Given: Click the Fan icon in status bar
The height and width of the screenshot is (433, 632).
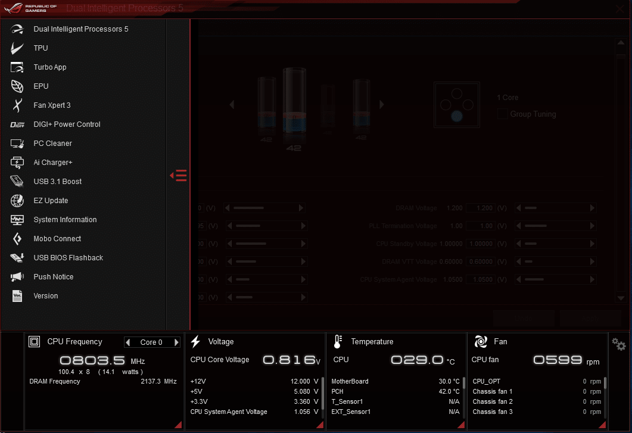Looking at the screenshot, I should click(x=480, y=341).
